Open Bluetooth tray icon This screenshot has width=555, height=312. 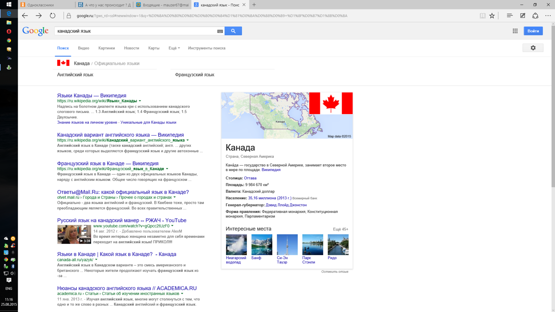(x=13, y=266)
